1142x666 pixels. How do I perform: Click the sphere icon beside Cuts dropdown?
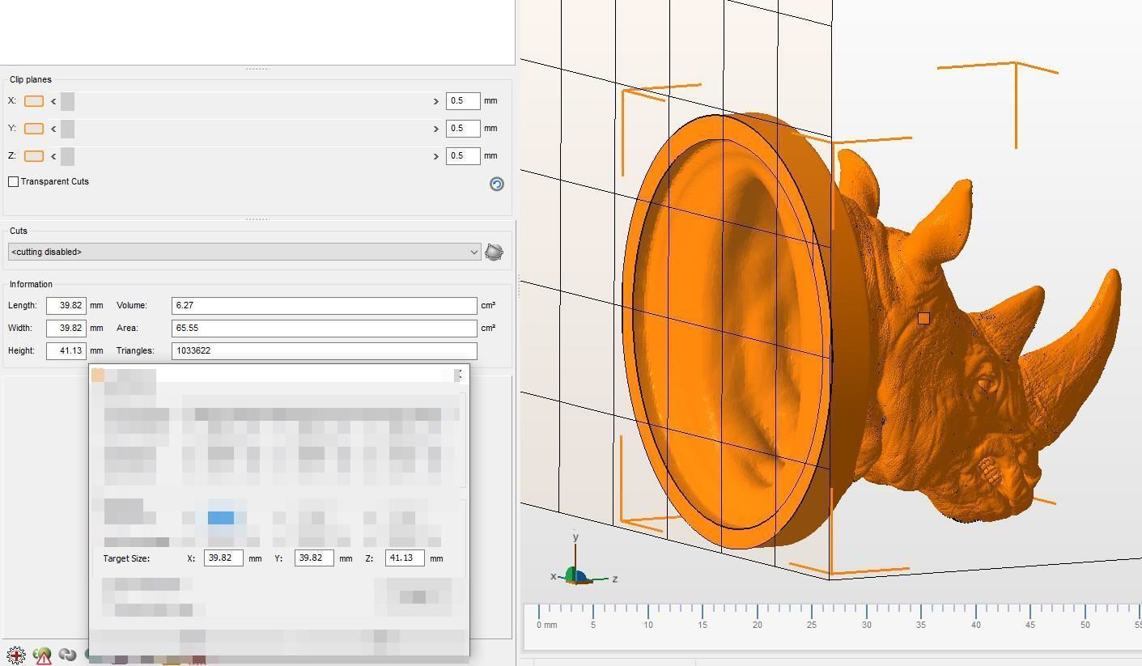[x=494, y=252]
